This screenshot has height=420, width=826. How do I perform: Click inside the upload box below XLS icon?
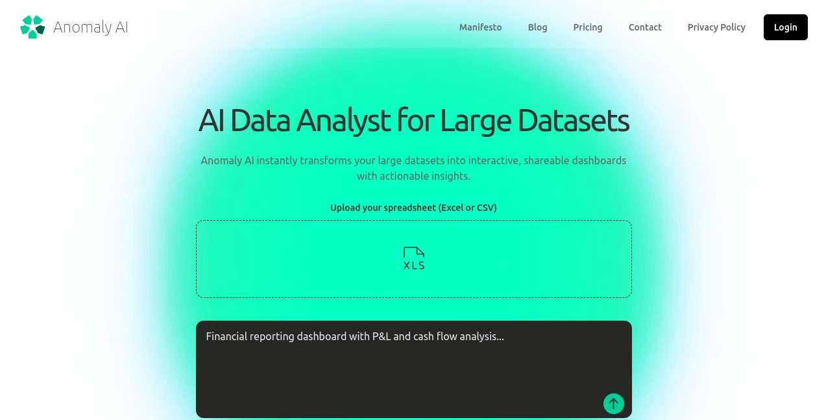pyautogui.click(x=413, y=282)
